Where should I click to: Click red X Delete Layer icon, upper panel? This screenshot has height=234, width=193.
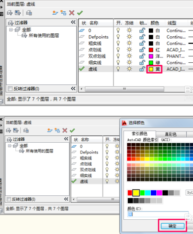[72, 13]
